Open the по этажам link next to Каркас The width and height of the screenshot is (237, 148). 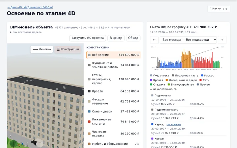(174, 124)
